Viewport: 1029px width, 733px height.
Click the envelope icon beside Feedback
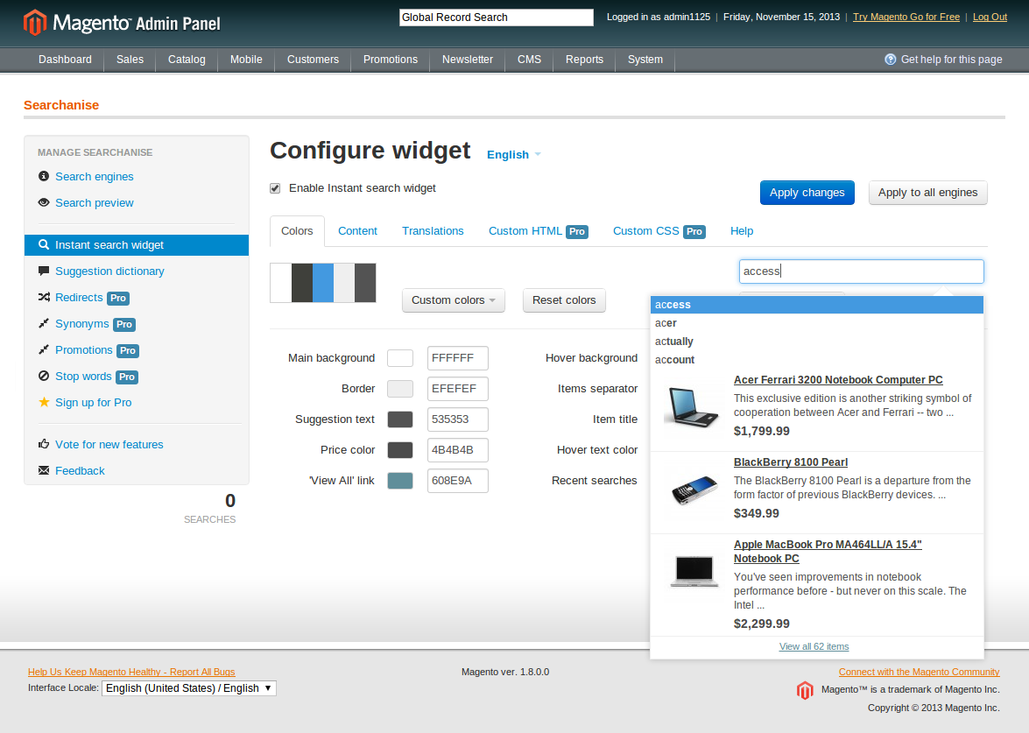point(44,470)
